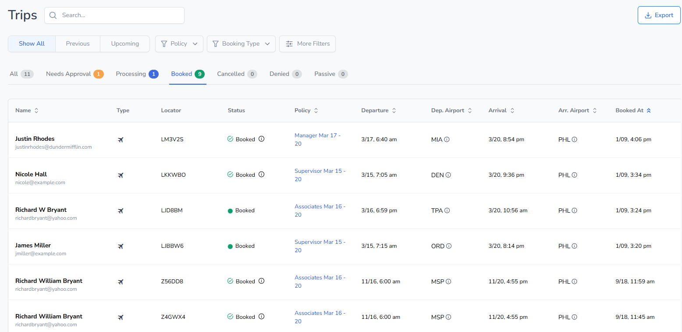This screenshot has height=332, width=682.
Task: Click sort icon on Departure column
Action: pos(394,111)
